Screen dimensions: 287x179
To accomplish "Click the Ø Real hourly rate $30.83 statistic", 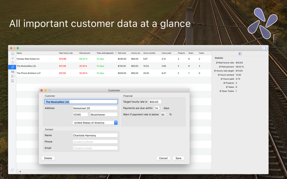I will pos(229,63).
